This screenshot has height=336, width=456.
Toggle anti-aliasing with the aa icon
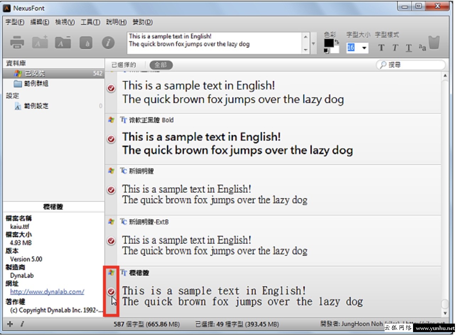point(422,47)
